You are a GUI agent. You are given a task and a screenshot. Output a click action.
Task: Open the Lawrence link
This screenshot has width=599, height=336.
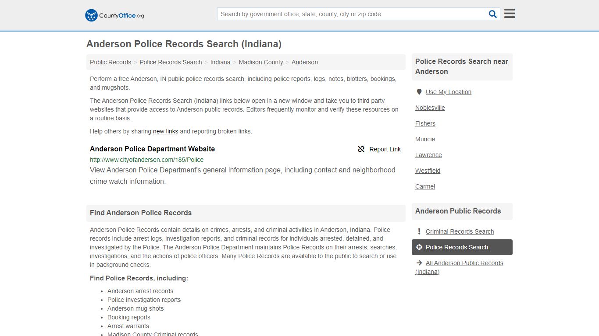click(428, 155)
